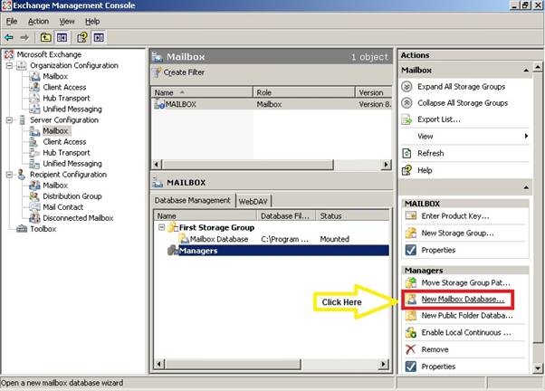This screenshot has width=545, height=391.
Task: Switch to the WebDAV tab
Action: [x=253, y=201]
